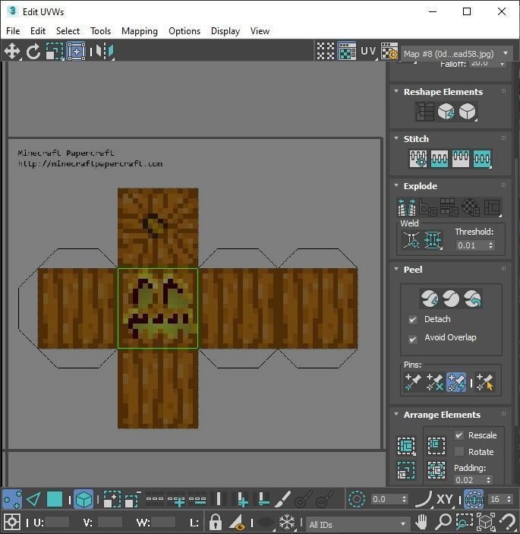520x534 pixels.
Task: Click Relax Until Flat cube icon
Action: click(x=446, y=112)
